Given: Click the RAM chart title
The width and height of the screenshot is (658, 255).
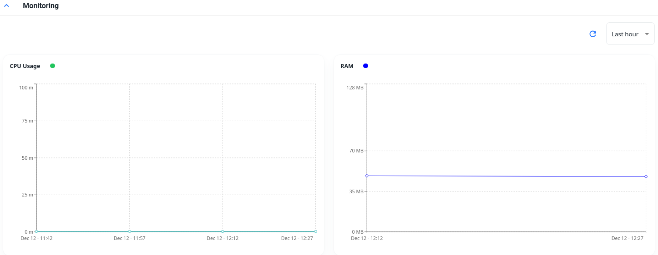Looking at the screenshot, I should click(x=347, y=66).
